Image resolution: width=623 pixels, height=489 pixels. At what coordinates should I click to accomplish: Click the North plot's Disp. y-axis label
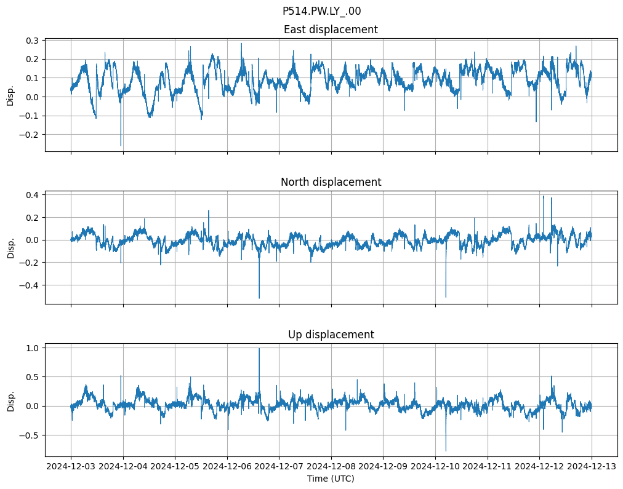[10, 247]
